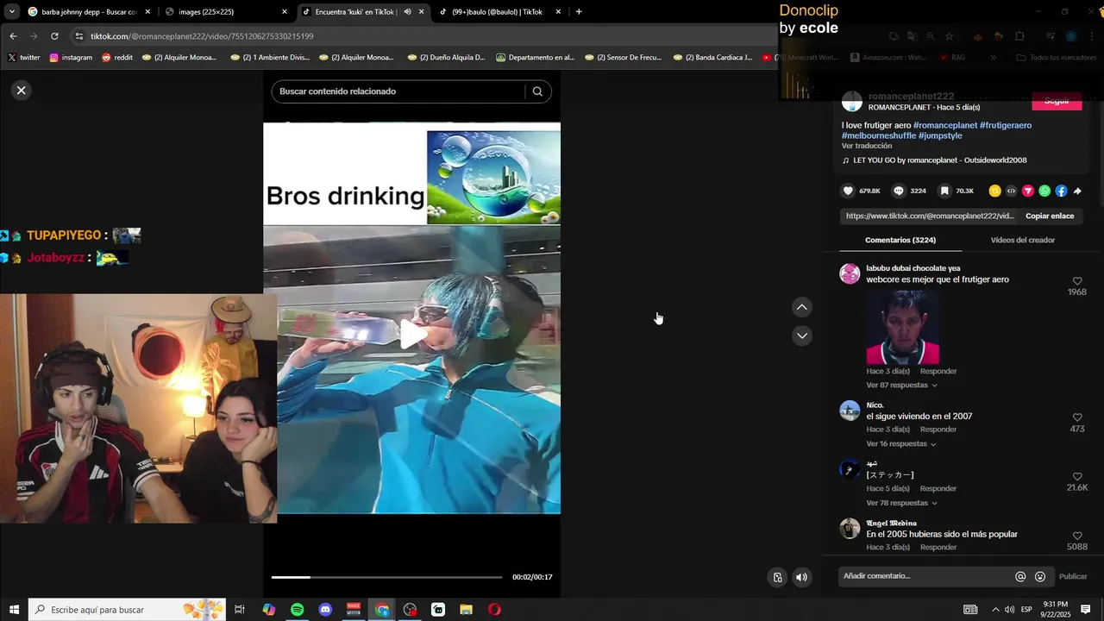Image resolution: width=1104 pixels, height=621 pixels.
Task: Click the Seguir follow button
Action: [1057, 102]
